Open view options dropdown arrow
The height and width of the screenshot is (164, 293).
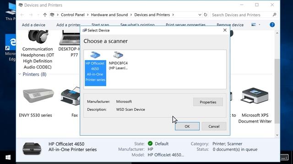[260, 25]
